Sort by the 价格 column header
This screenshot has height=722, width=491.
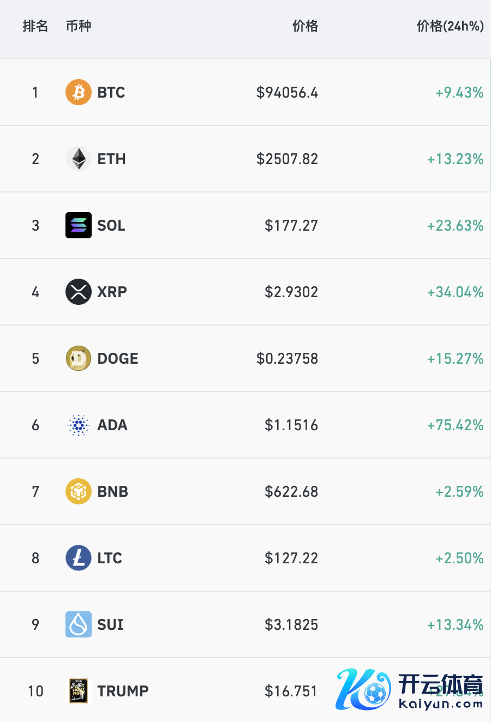coord(305,26)
